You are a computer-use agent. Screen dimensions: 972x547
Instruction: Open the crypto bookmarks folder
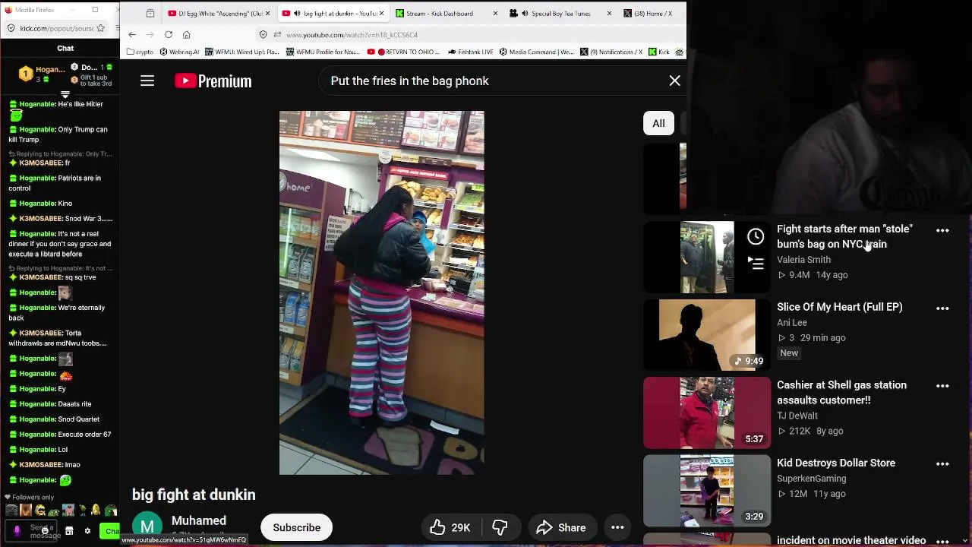(140, 52)
